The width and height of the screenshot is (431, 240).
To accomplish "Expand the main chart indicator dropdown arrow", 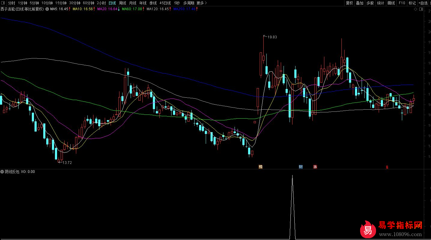I will pos(47,9).
